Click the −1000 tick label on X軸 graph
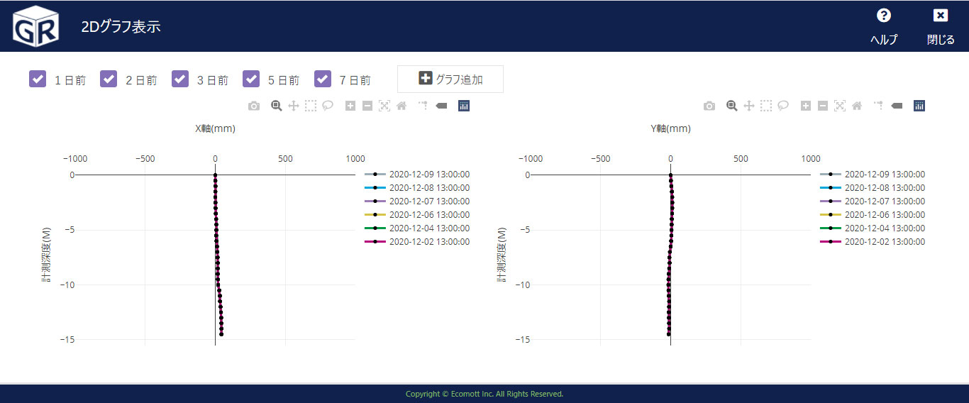 75,159
